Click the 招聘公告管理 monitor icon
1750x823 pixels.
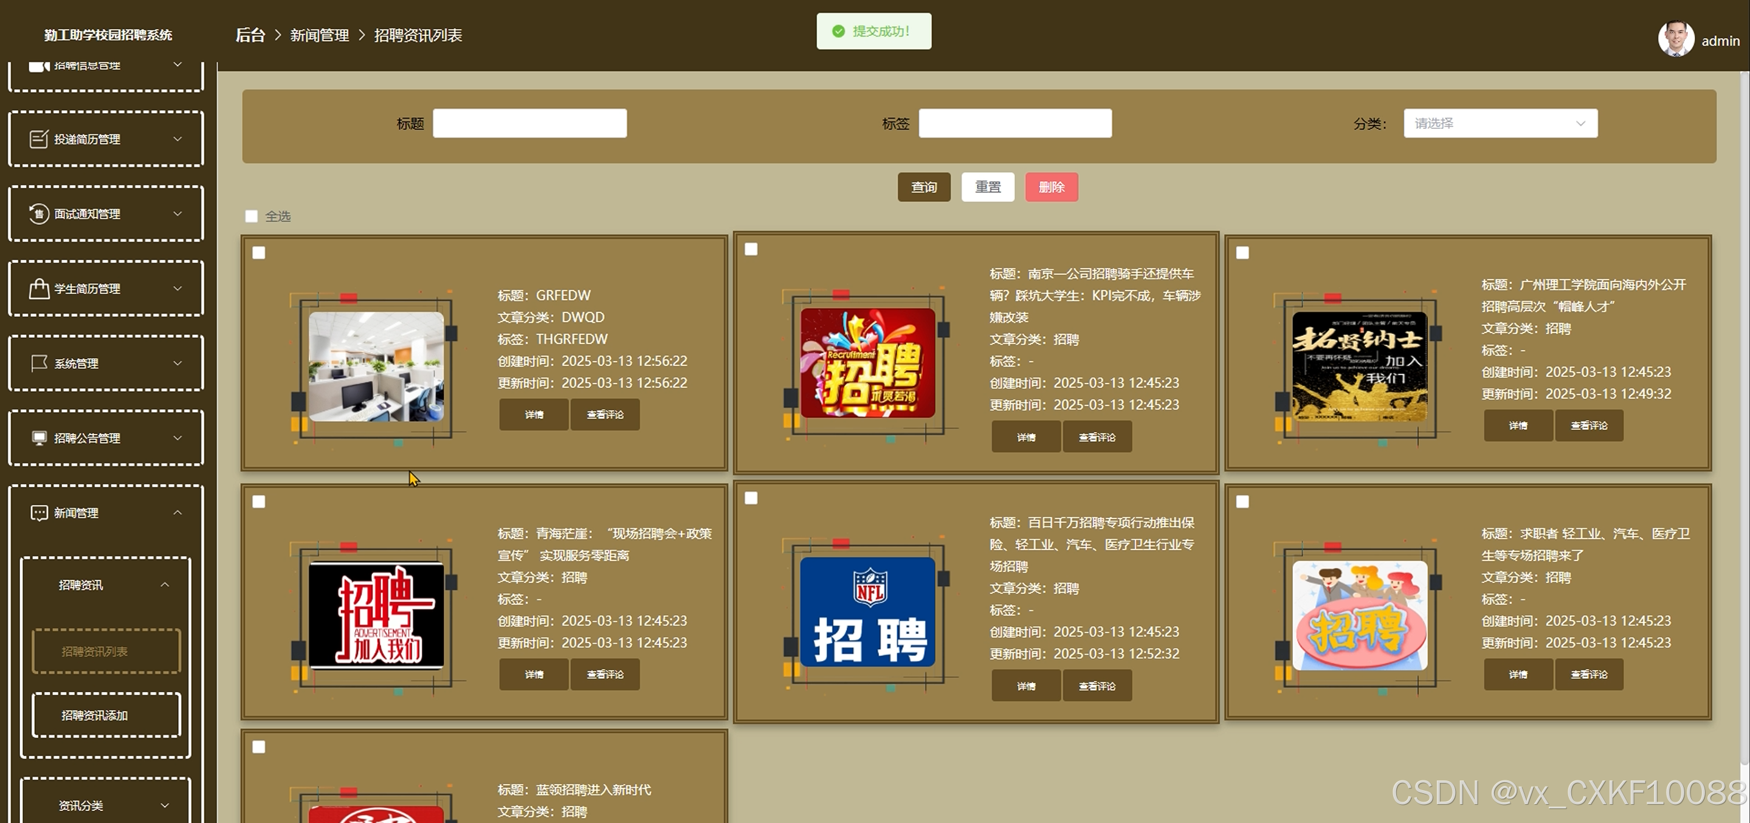click(x=39, y=438)
